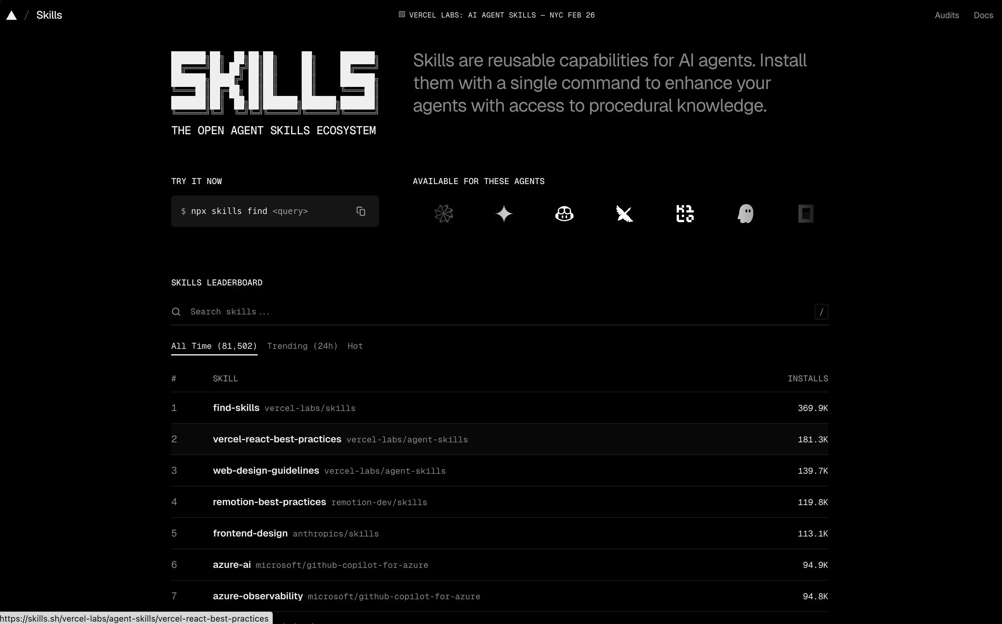Open the Docs page

point(983,15)
